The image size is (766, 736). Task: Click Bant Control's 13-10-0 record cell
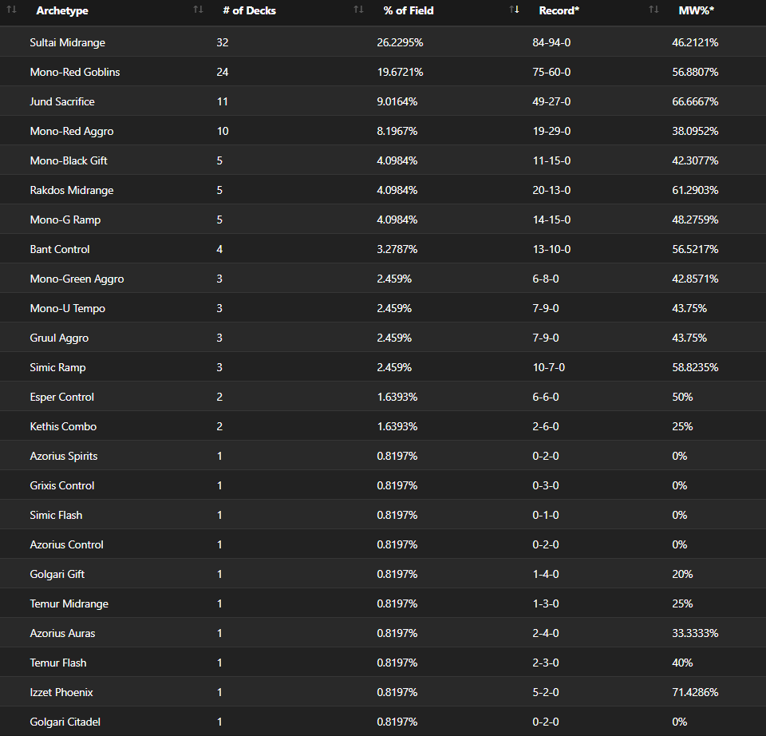[x=551, y=249]
